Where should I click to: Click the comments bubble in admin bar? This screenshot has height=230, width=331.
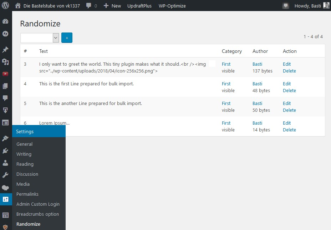[91, 6]
